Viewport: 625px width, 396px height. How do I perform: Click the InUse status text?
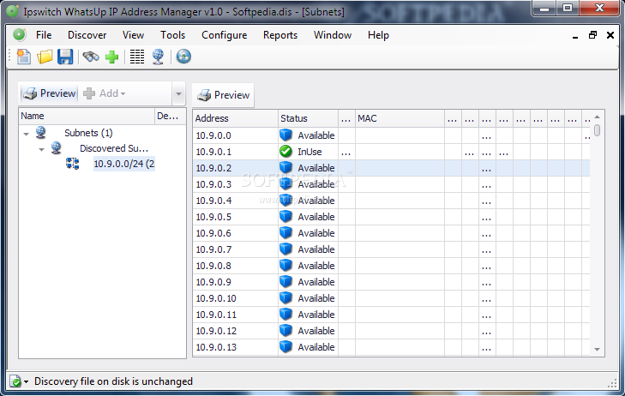pyautogui.click(x=309, y=152)
